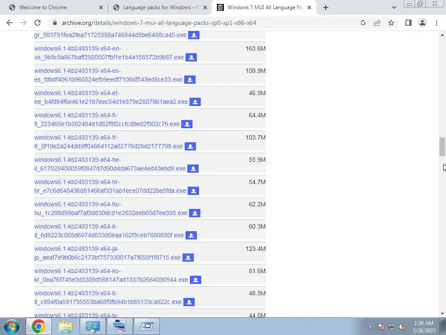The width and height of the screenshot is (446, 335).
Task: Open the x64-fr-fr exe file link
Action: coord(108,142)
